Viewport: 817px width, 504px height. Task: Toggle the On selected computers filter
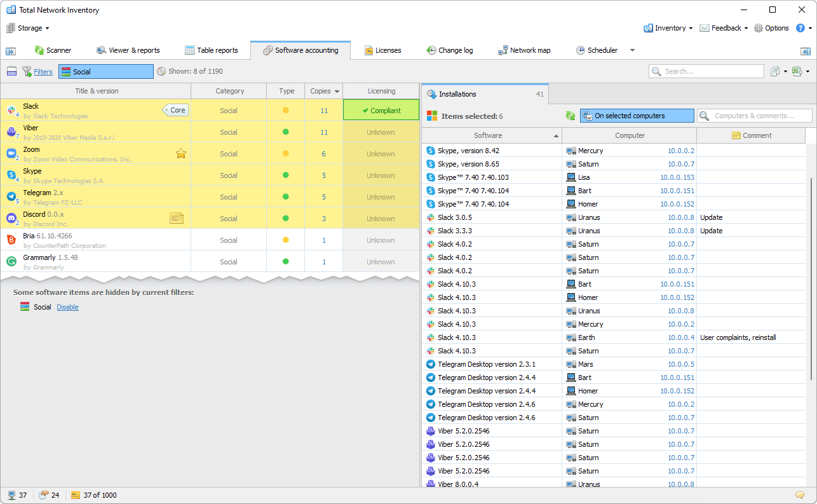point(637,116)
